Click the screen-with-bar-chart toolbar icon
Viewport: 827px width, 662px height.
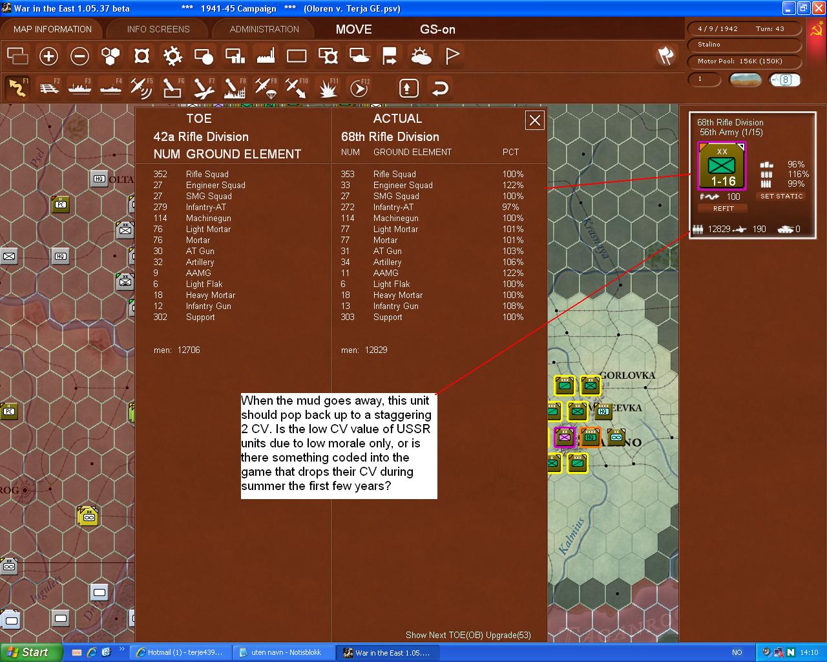point(235,56)
